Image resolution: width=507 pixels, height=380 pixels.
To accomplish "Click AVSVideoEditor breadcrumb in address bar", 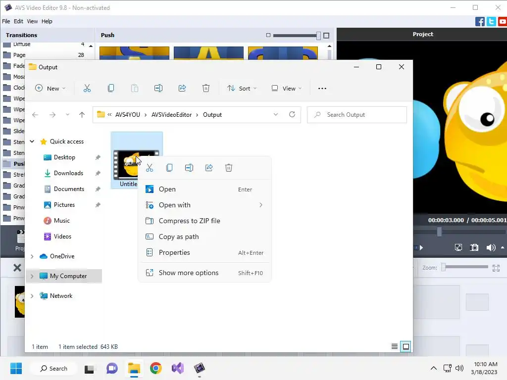I will click(x=171, y=115).
